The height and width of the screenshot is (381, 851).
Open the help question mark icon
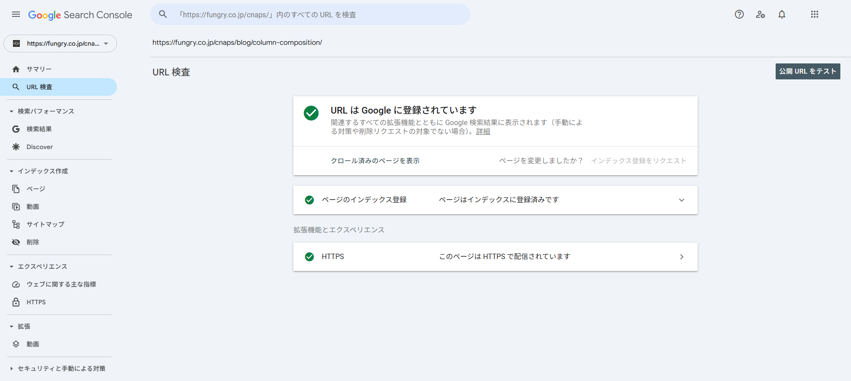tap(739, 14)
